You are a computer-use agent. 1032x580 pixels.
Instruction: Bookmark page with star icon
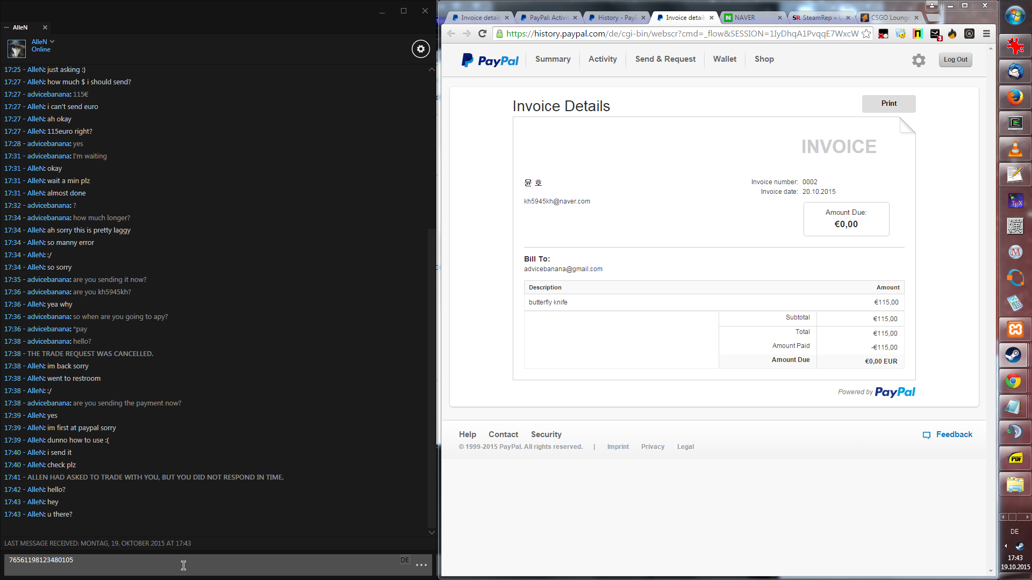[x=866, y=34]
